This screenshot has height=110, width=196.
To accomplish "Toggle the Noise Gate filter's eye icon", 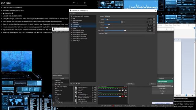I will click(x=71, y=22).
